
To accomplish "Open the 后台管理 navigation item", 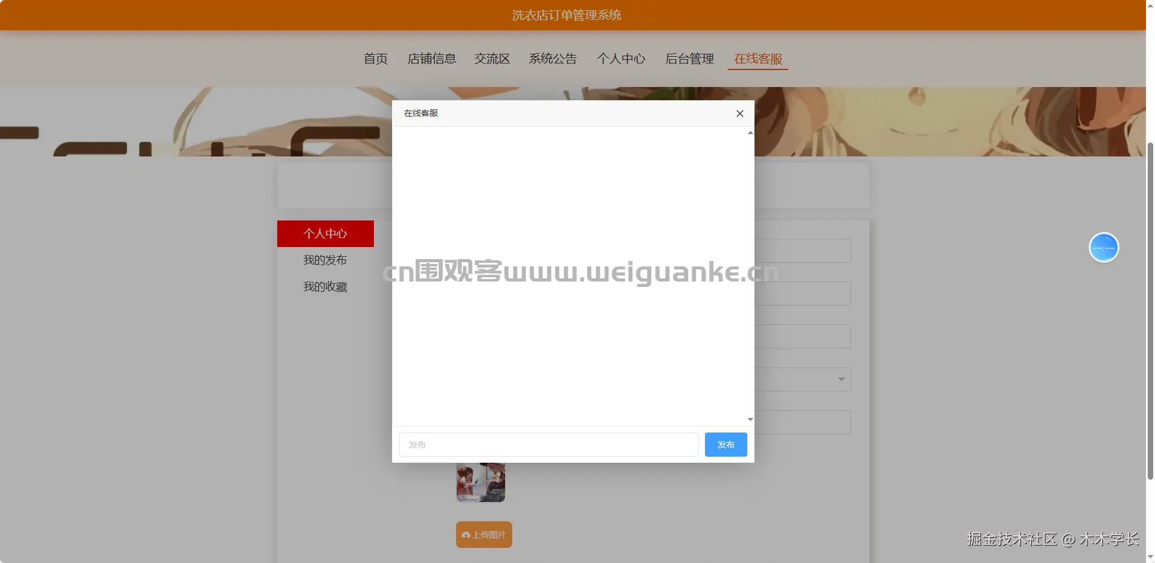I will (689, 59).
